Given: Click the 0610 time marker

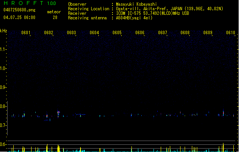Looking at the screenshot, I should (231, 33).
